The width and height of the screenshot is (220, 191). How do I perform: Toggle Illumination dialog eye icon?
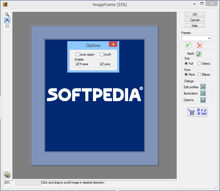(x=203, y=93)
